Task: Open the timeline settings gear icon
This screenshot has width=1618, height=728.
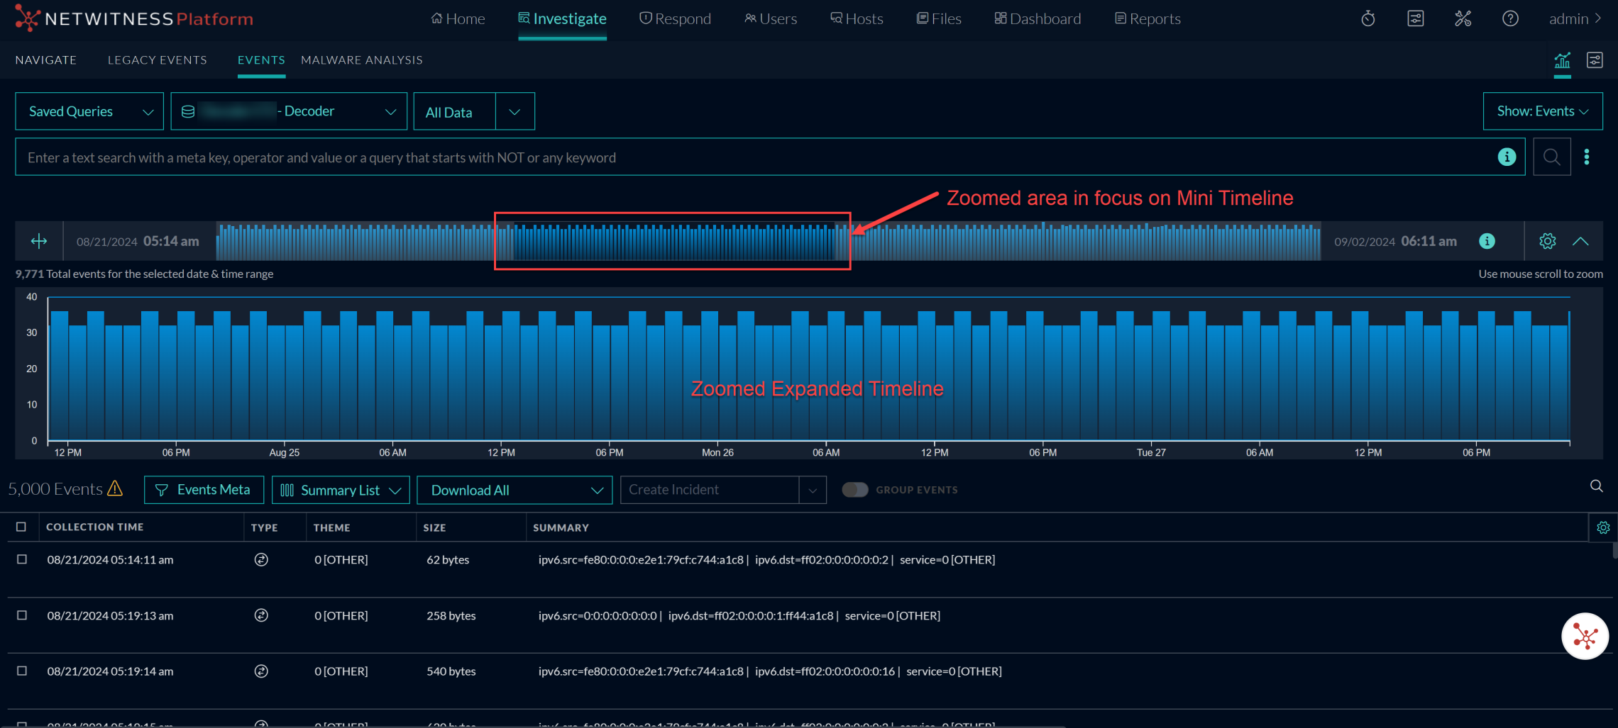Action: [1547, 241]
